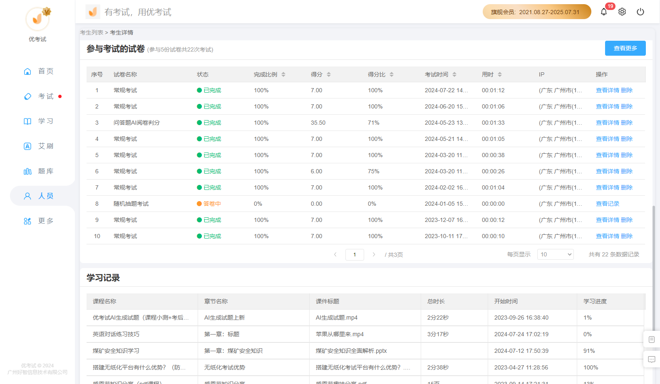Sort by 用时 column arrows
Image resolution: width=660 pixels, height=384 pixels.
pos(500,74)
